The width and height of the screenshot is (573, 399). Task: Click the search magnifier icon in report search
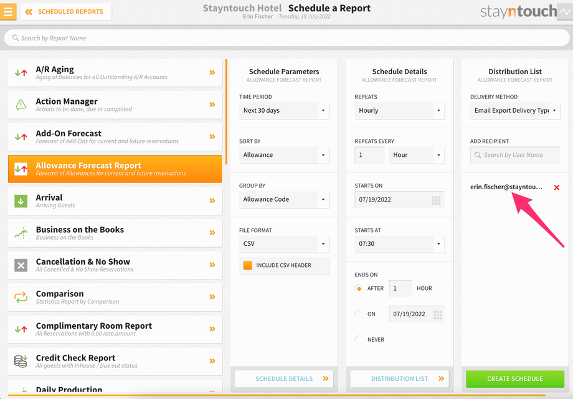tap(16, 37)
